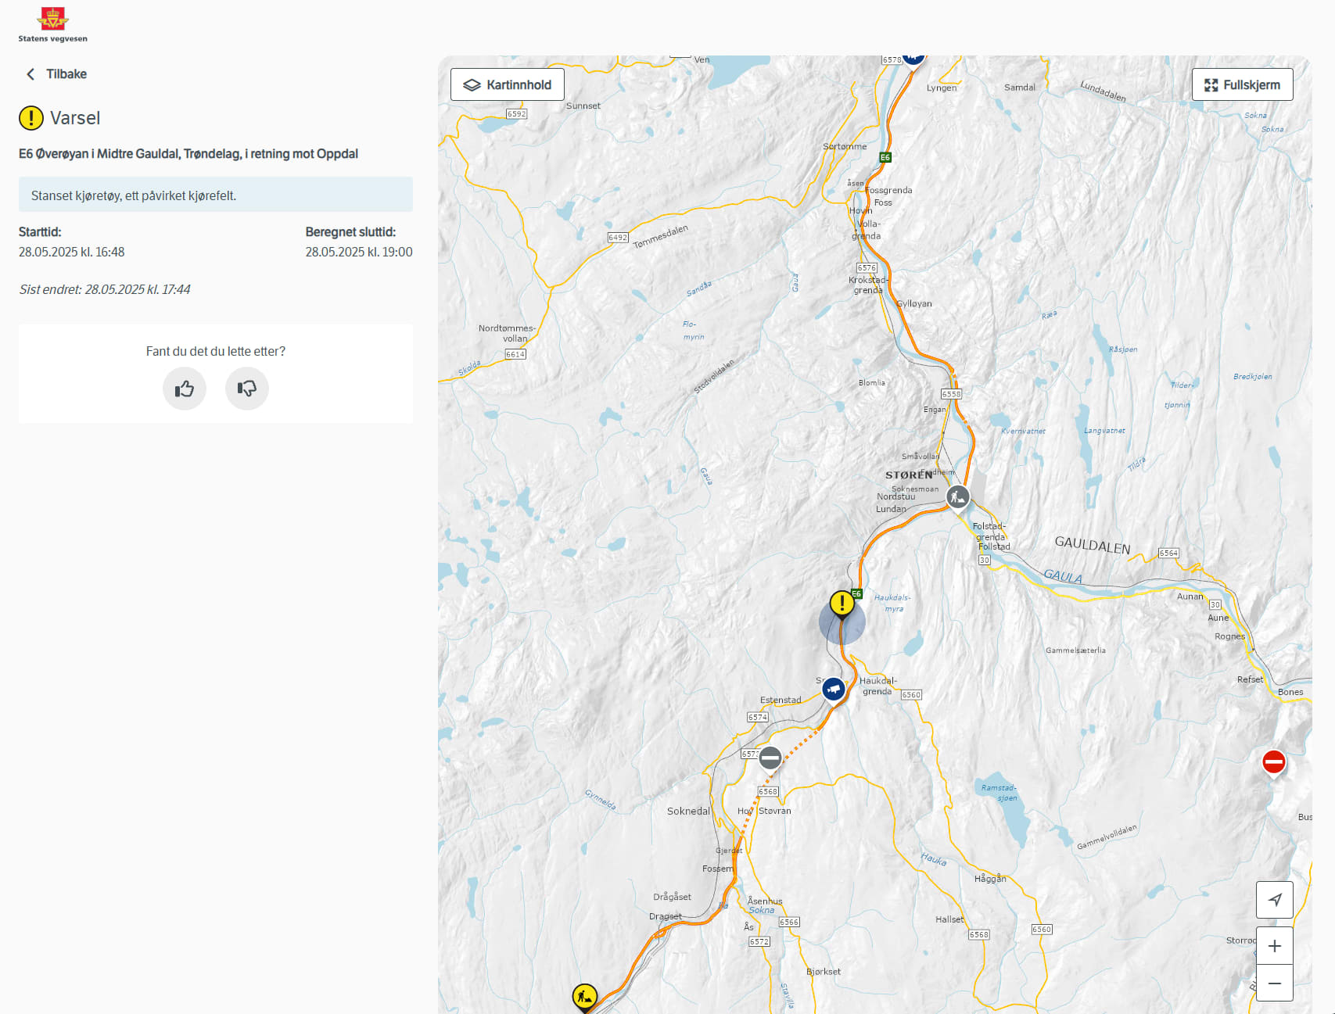1335x1014 pixels.
Task: Switch map to Fullskjerm mode
Action: coord(1242,84)
